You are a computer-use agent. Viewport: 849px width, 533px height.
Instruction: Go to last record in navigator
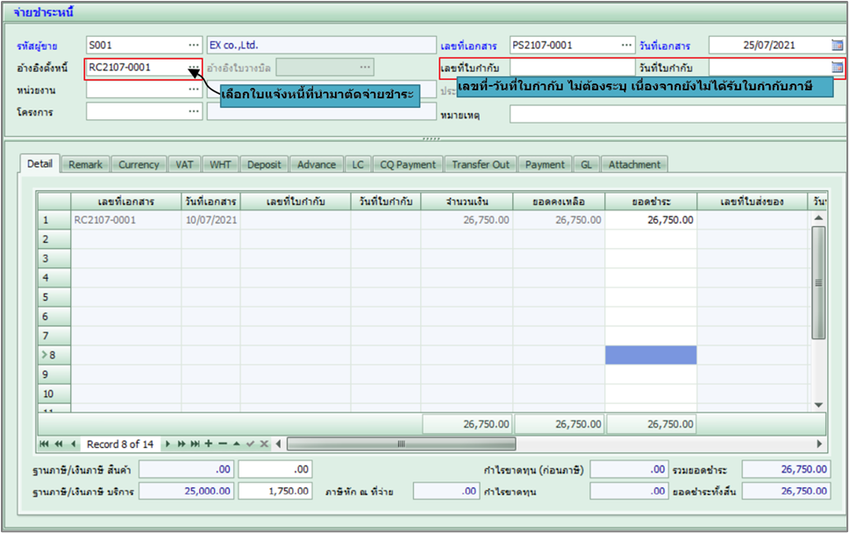point(196,444)
